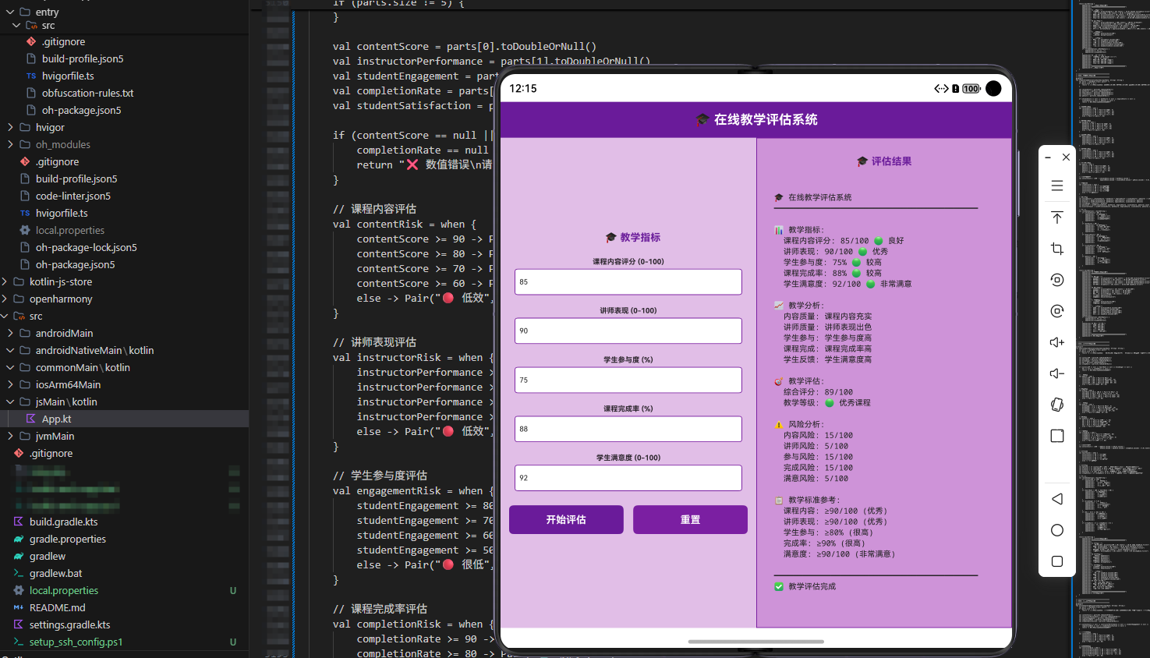Screen dimensions: 1150x658
Task: Expand the hvigor folder
Action: (10, 127)
